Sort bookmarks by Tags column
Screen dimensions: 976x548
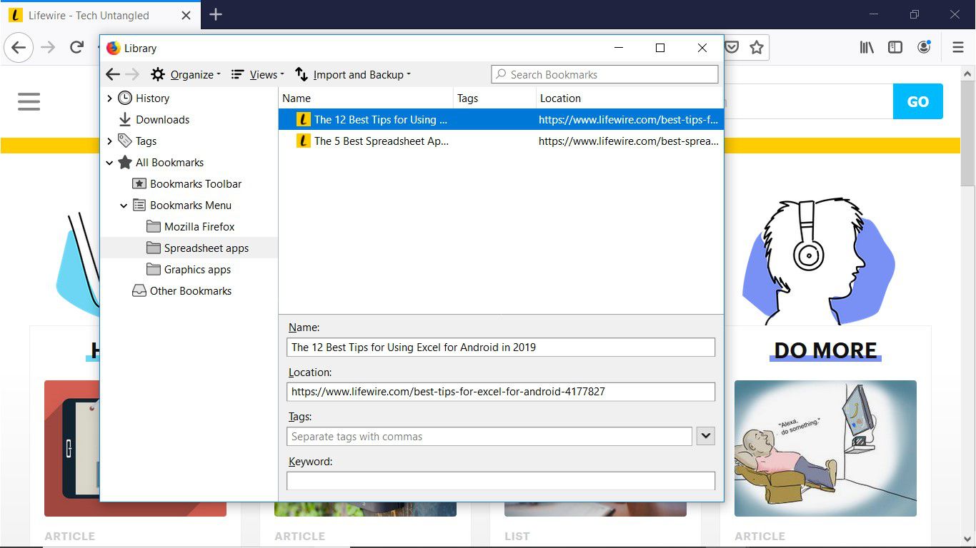click(x=494, y=98)
